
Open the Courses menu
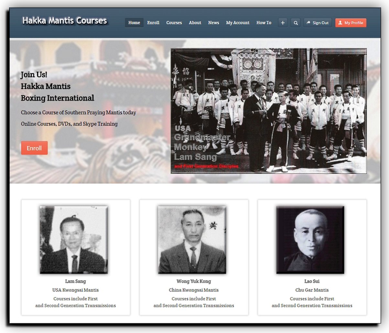(x=174, y=23)
